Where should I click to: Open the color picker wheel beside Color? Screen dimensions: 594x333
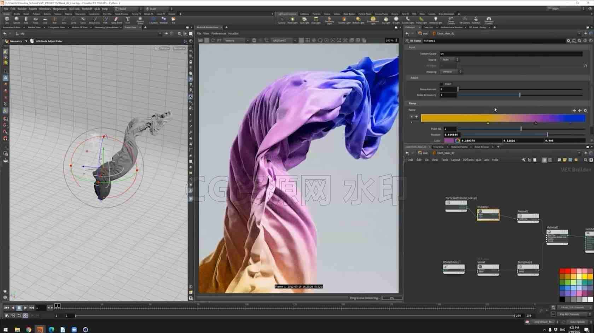click(458, 141)
